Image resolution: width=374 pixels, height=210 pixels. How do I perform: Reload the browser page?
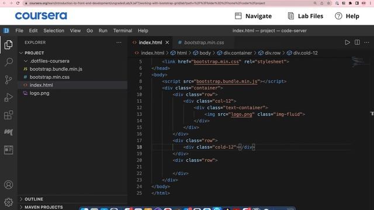coord(18,3)
